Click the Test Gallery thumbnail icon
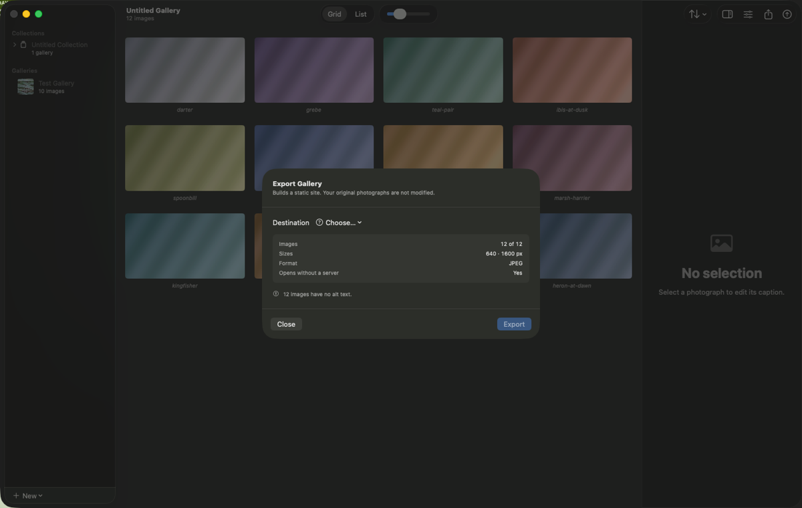The width and height of the screenshot is (802, 508). (25, 86)
